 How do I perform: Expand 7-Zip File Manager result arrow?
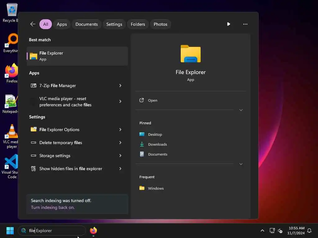[120, 86]
